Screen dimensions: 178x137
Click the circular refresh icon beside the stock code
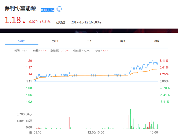[x=59, y=9]
